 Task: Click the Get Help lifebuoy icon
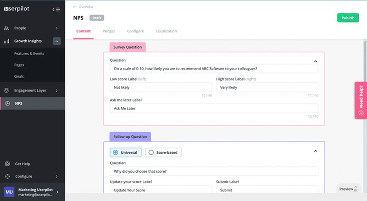[7, 164]
